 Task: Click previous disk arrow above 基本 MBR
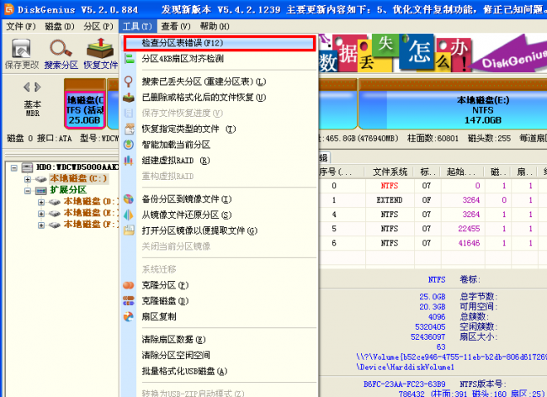27,87
